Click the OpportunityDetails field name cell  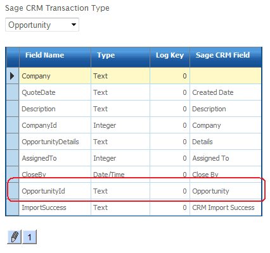click(55, 142)
